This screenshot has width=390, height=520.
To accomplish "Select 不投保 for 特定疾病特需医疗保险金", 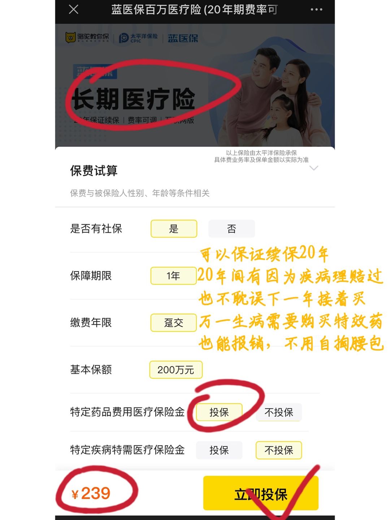I will (x=279, y=450).
